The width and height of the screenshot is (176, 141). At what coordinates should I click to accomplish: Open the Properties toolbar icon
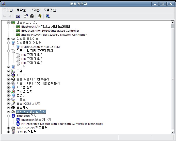point(26,16)
